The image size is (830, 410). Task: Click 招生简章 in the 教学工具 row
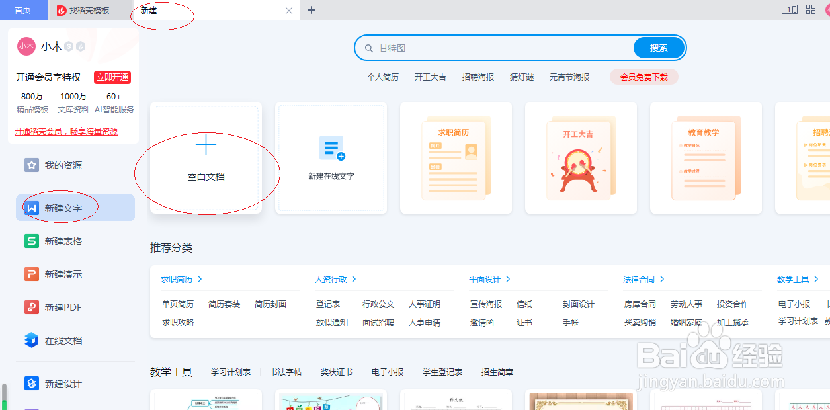point(497,372)
